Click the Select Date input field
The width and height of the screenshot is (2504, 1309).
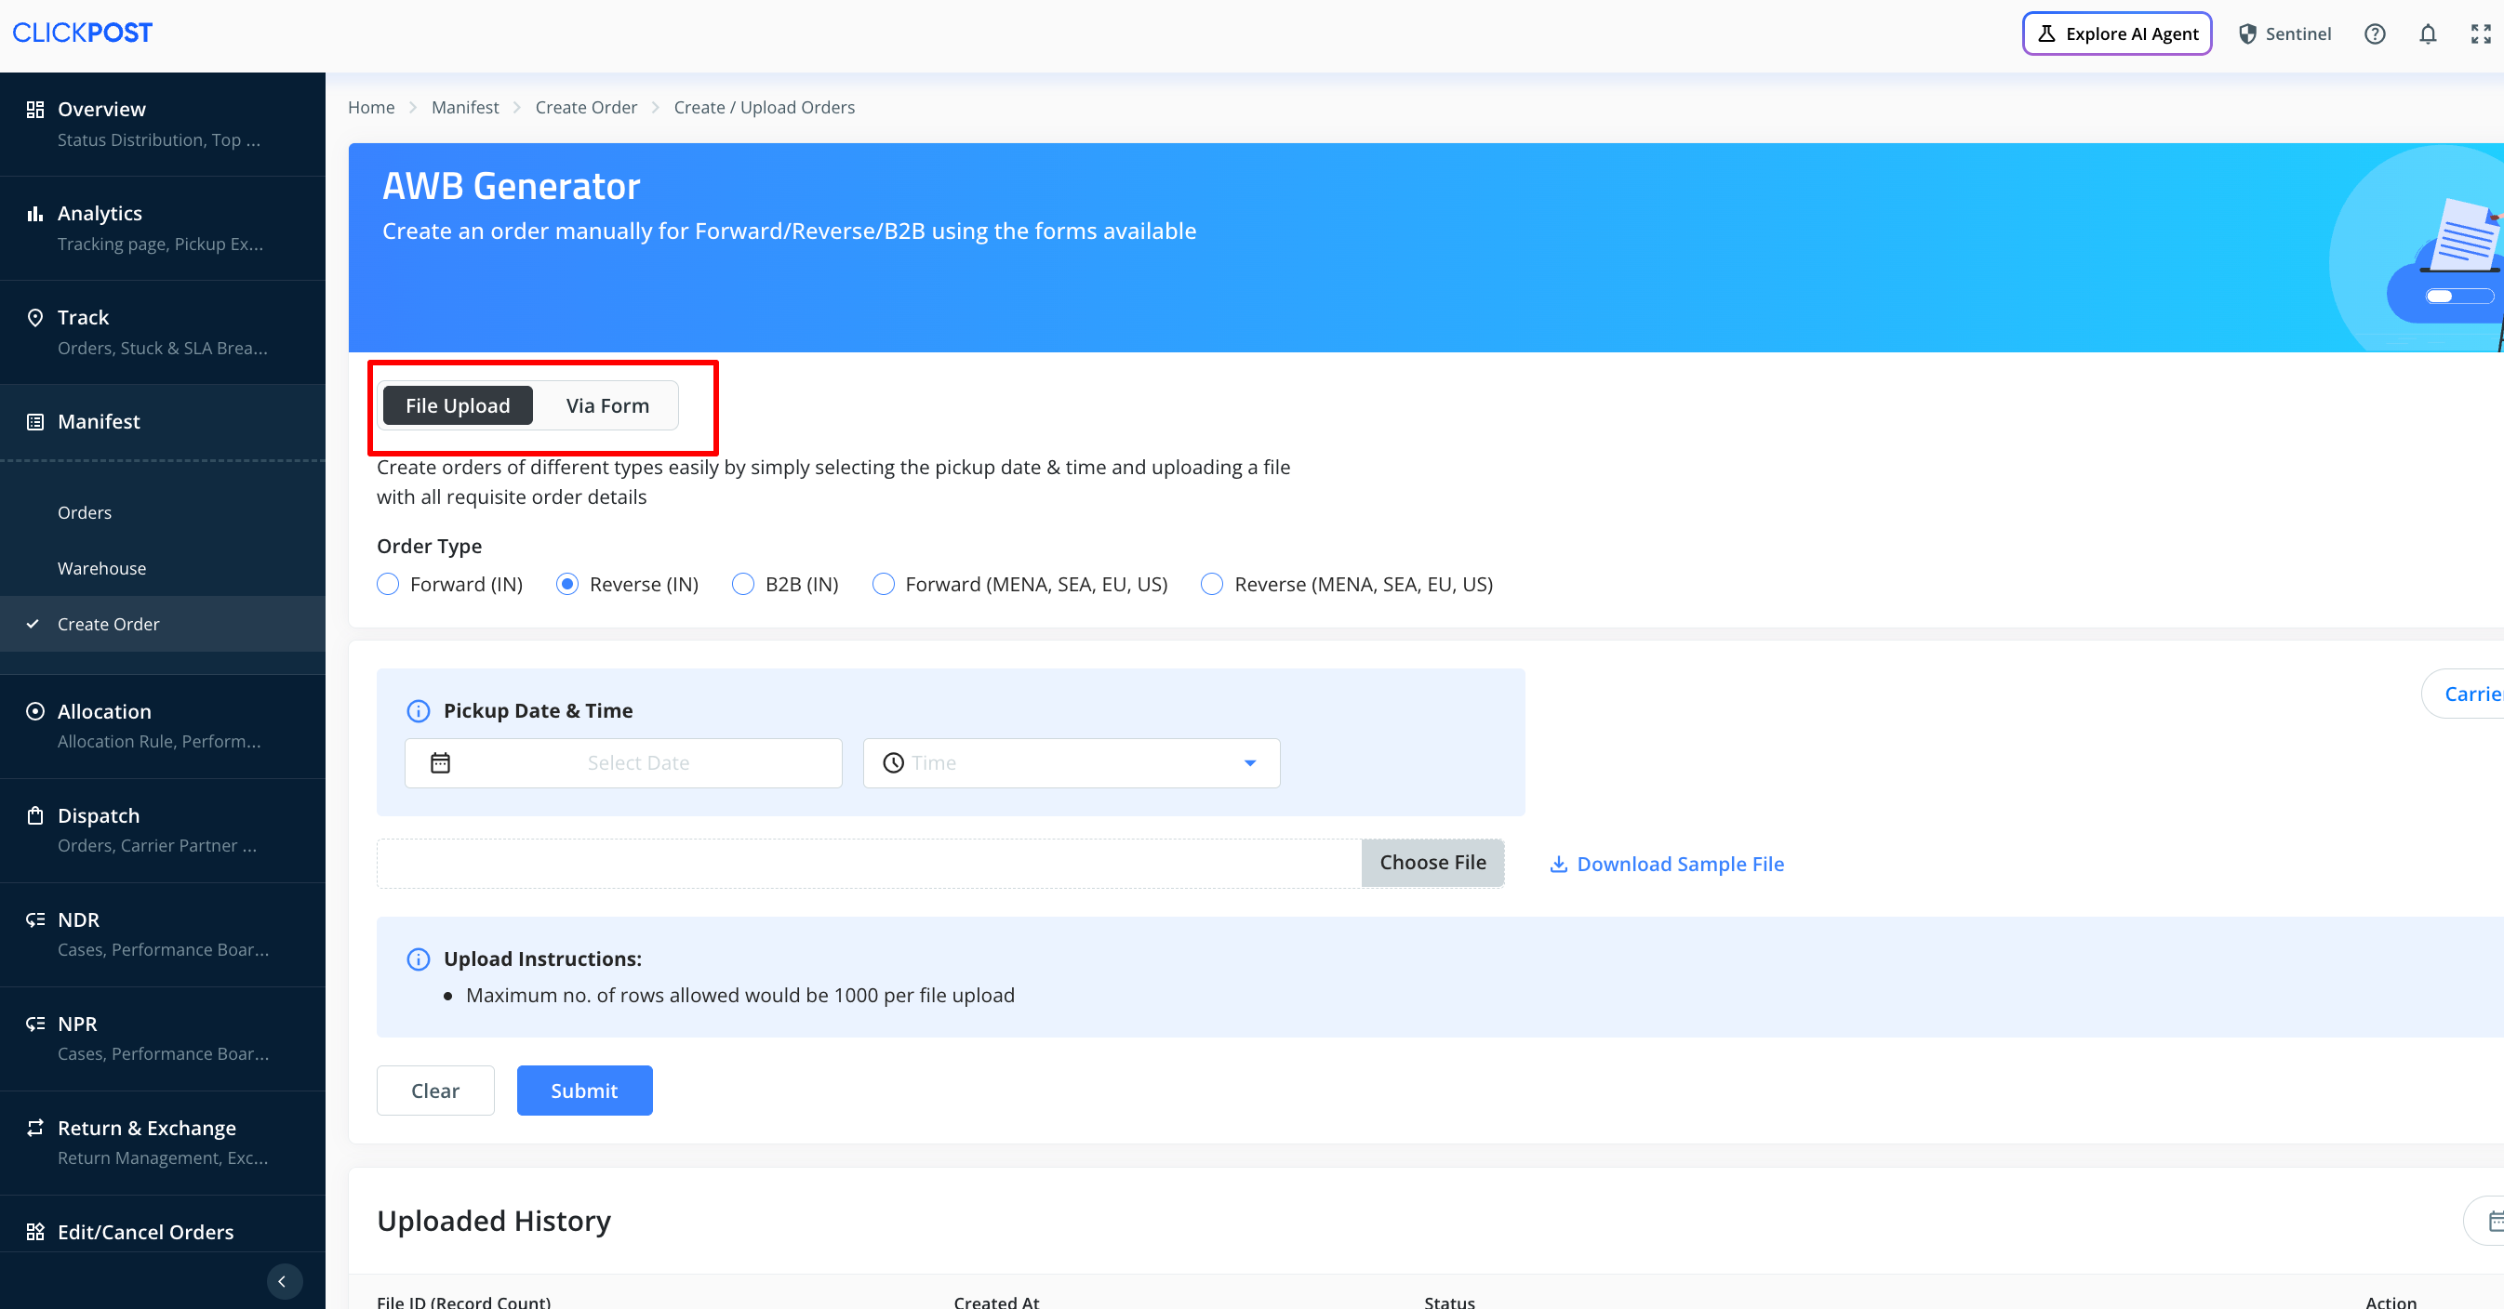click(638, 763)
